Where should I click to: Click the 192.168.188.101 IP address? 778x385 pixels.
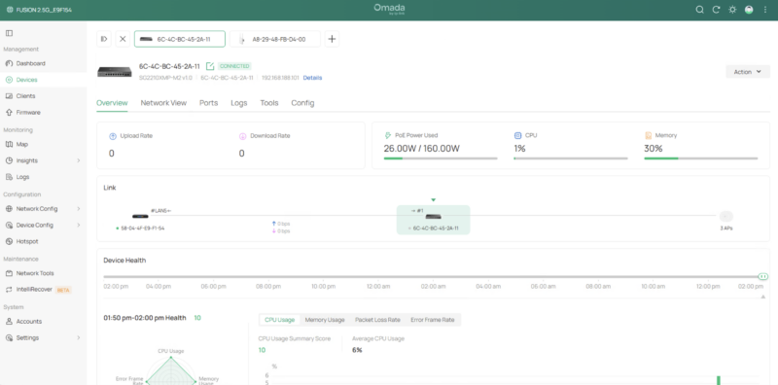point(280,78)
